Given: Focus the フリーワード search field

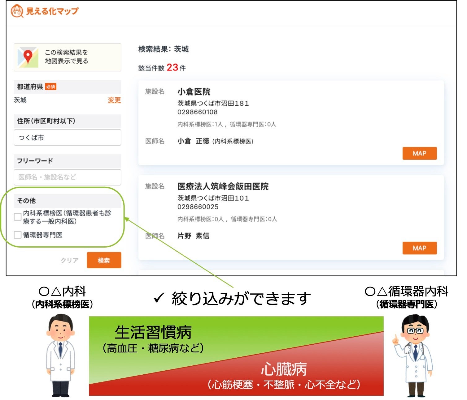Looking at the screenshot, I should (x=67, y=177).
